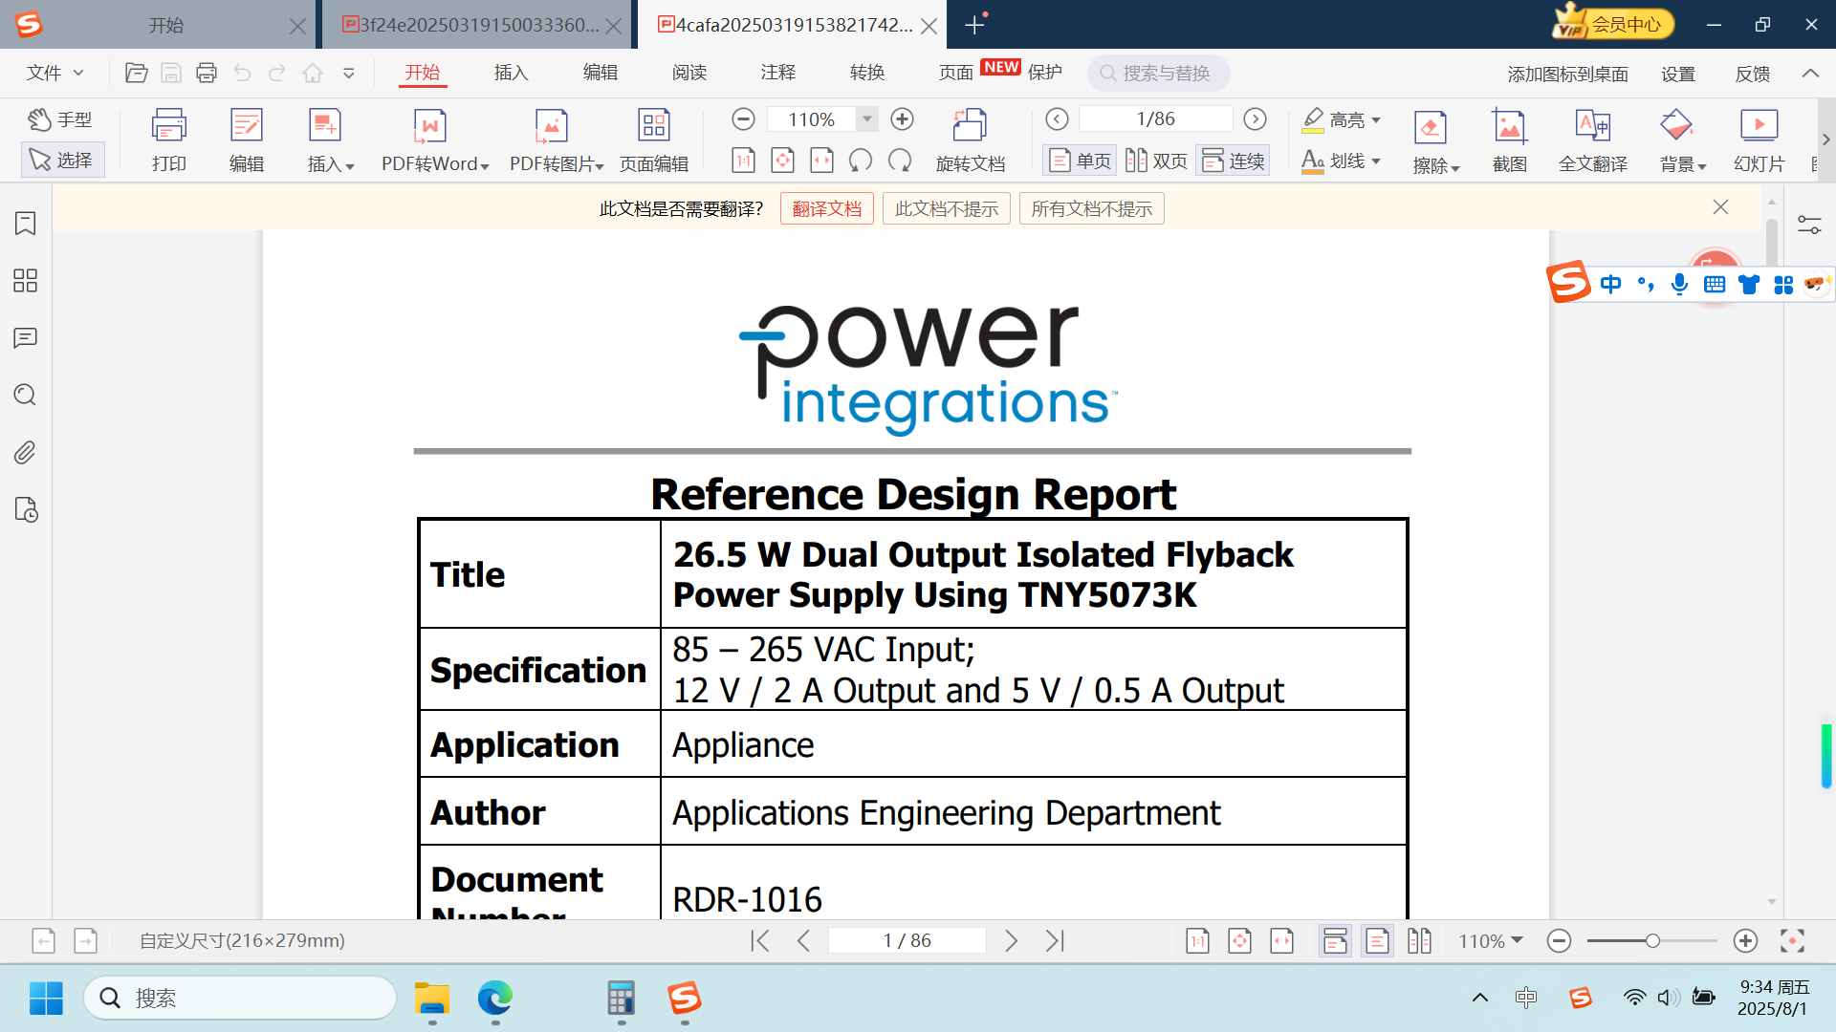This screenshot has height=1032, width=1836.
Task: Toggle continuous scrolling (连续)
Action: tap(1233, 161)
